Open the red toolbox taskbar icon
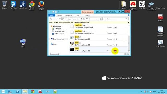 click(x=40, y=92)
